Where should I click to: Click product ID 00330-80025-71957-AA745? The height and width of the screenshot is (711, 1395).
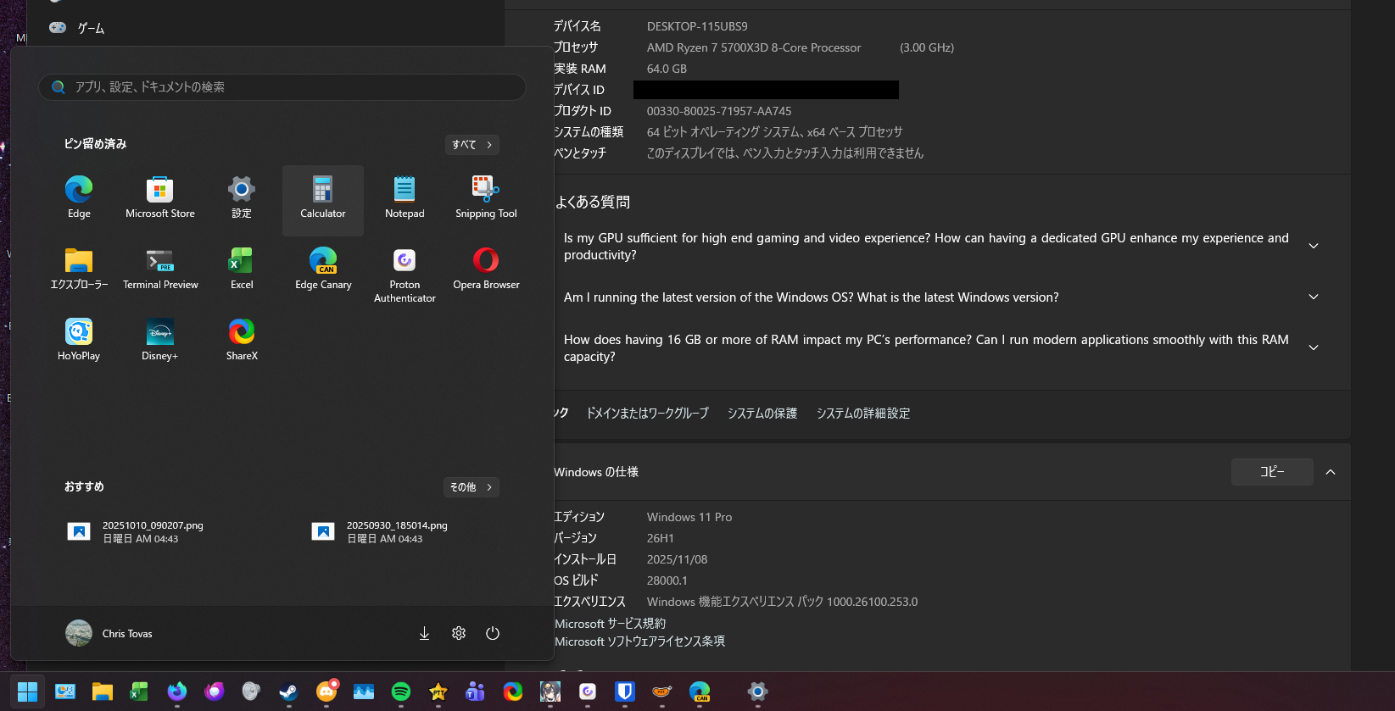[719, 111]
